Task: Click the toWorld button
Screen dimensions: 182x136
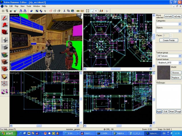Action: tap(168, 16)
